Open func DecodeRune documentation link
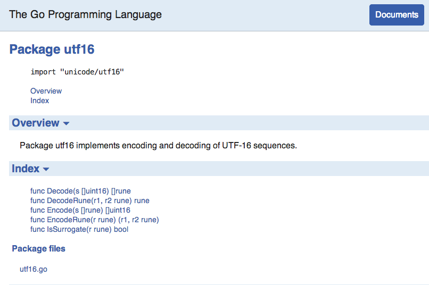The image size is (429, 285). pyautogui.click(x=89, y=200)
